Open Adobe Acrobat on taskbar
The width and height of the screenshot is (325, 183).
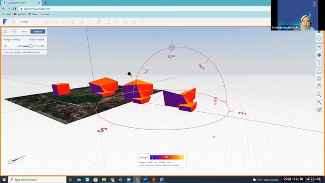click(153, 179)
